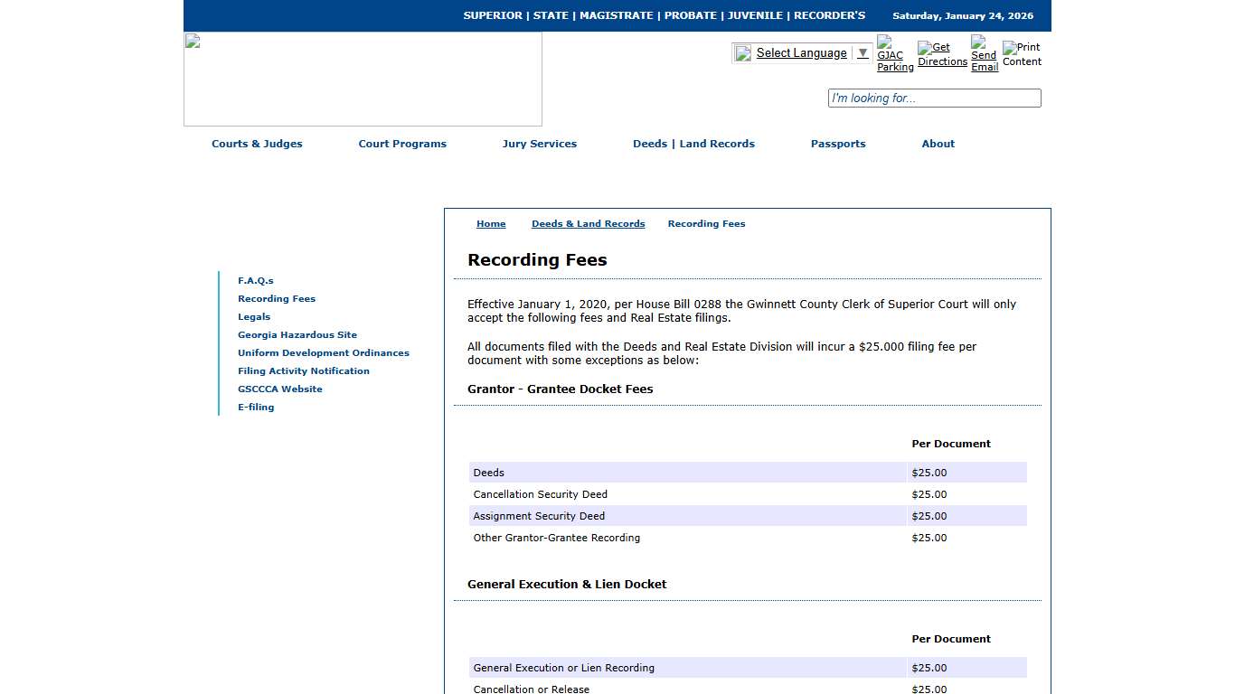
Task: Click the Select Language globe icon
Action: [x=742, y=52]
